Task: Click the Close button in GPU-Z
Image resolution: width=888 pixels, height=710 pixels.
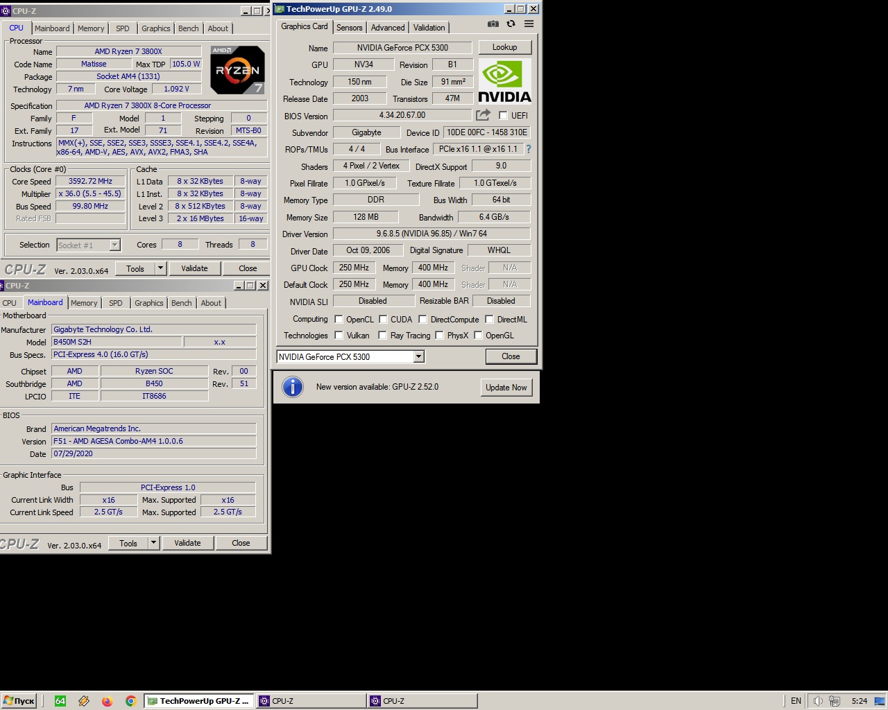Action: coord(511,356)
